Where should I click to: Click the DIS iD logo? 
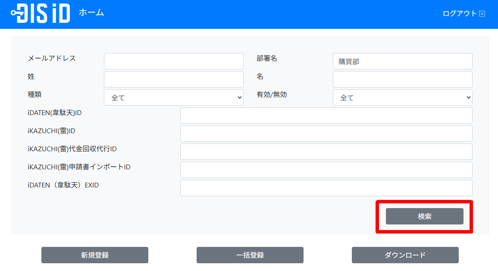click(x=41, y=13)
